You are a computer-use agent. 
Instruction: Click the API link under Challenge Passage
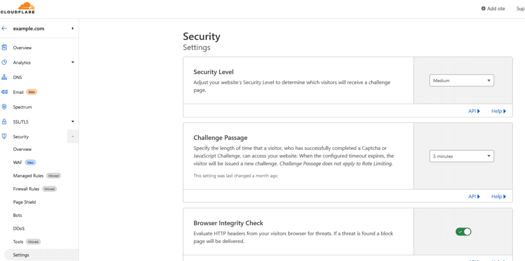click(474, 196)
